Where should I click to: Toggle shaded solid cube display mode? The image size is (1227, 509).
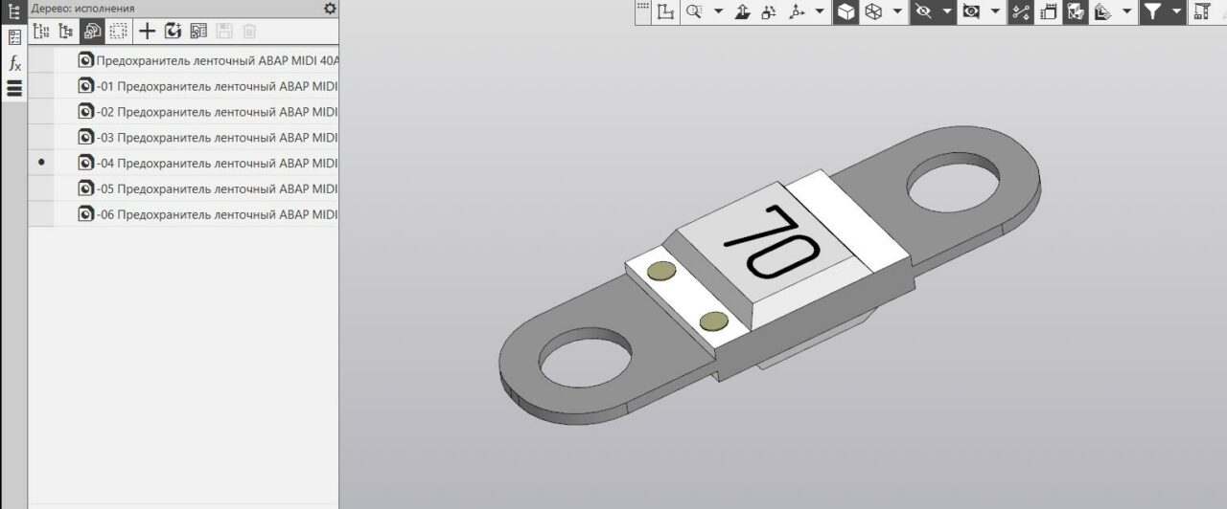pos(845,11)
